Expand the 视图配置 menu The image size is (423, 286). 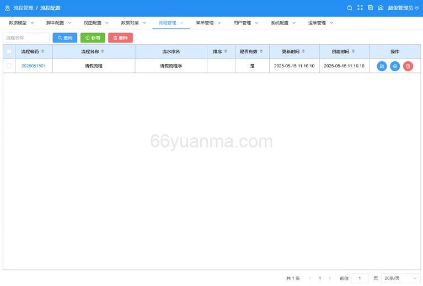pos(96,23)
